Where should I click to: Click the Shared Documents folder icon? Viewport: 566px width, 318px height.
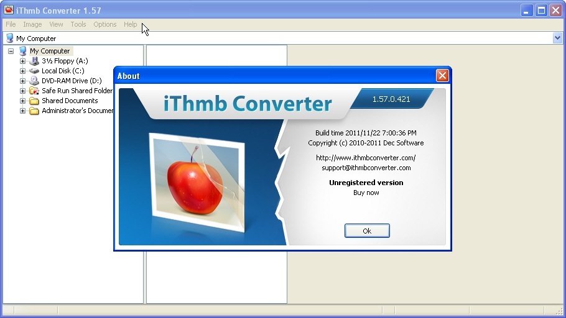pyautogui.click(x=34, y=101)
